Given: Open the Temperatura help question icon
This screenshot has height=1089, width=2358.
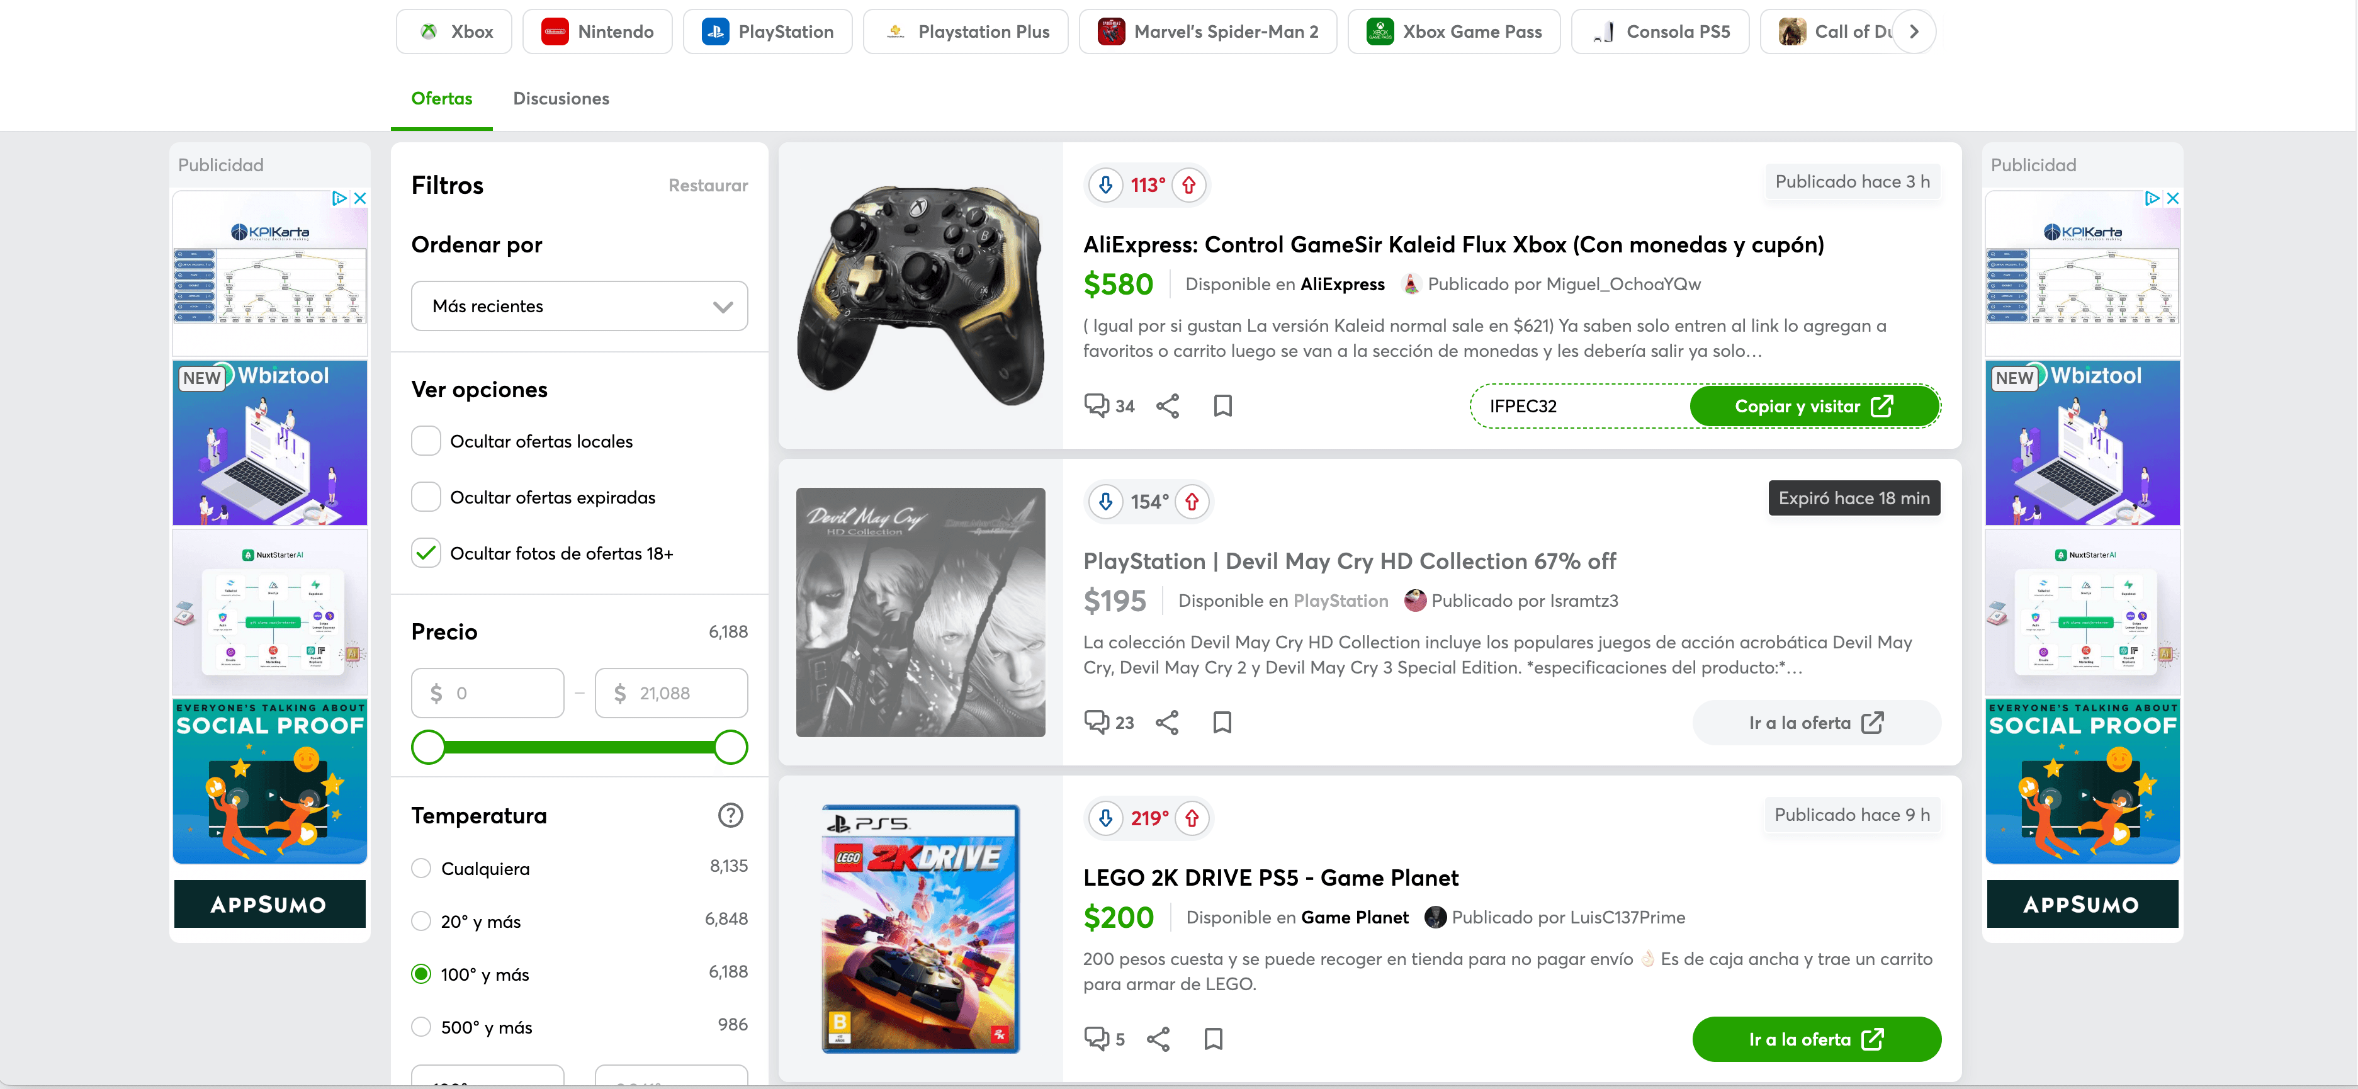Looking at the screenshot, I should pyautogui.click(x=730, y=815).
